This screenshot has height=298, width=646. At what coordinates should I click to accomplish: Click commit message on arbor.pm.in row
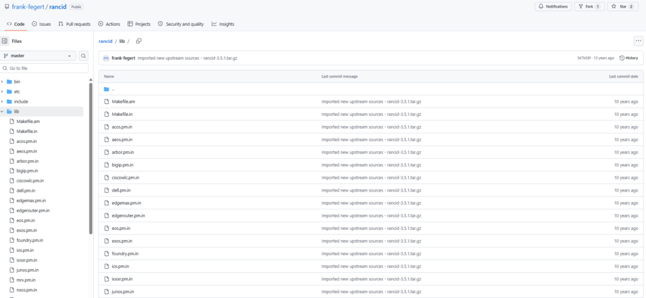pyautogui.click(x=371, y=152)
